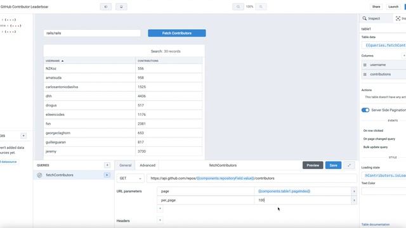Click On page changed query option
Viewport: 406px width, 228px height.
point(379,139)
